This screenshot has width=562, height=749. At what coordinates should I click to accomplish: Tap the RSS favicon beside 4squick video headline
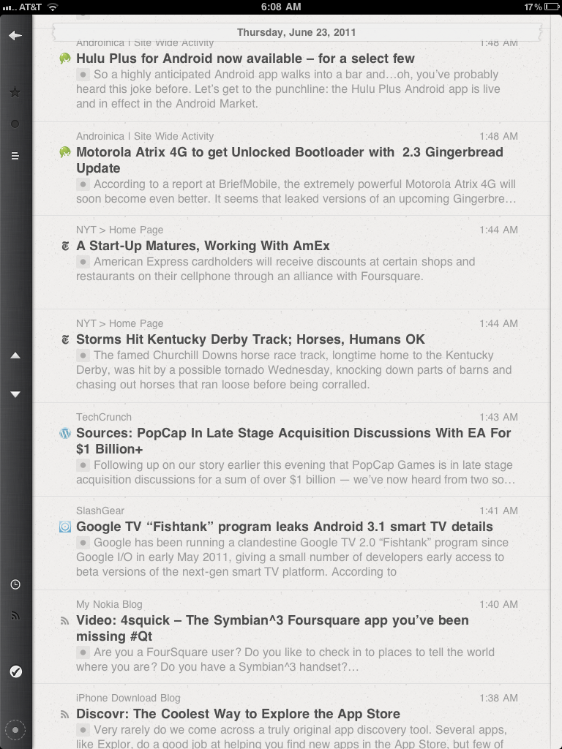click(x=65, y=621)
